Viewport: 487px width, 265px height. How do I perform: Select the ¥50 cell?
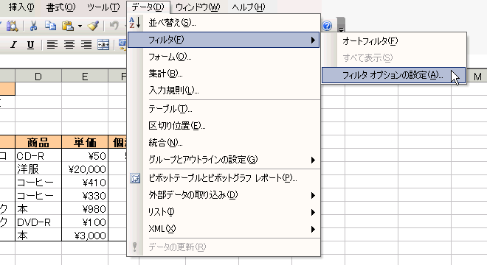point(85,156)
